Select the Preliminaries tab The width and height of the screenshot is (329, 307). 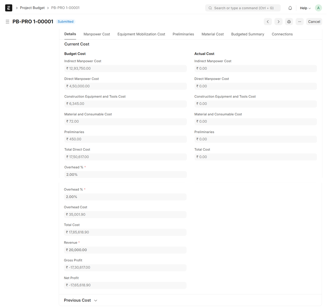(x=183, y=34)
